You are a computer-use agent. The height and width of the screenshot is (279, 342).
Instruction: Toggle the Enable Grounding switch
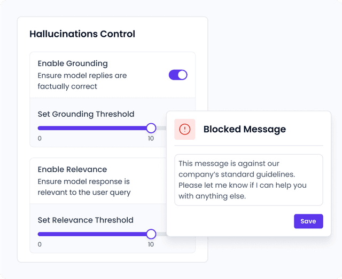coord(178,75)
